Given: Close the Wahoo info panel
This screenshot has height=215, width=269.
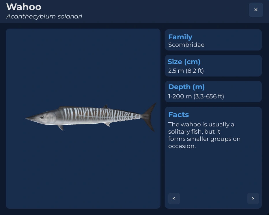Looking at the screenshot, I should click(x=256, y=10).
